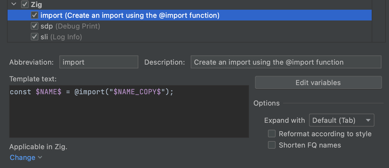
Task: Click the $NAME_COPY$ variable in the template
Action: click(x=138, y=92)
